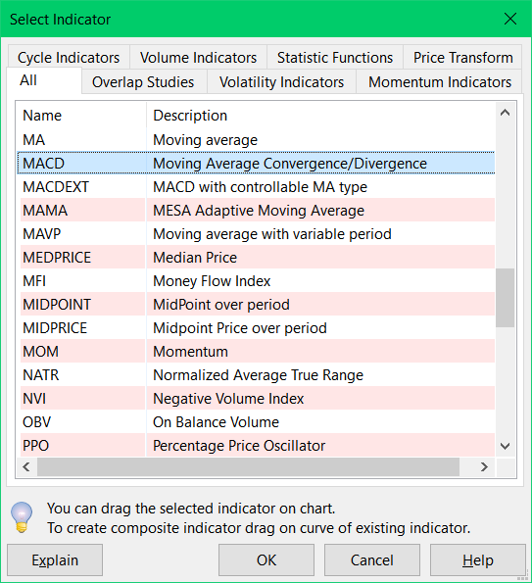Screen dimensions: 532x583
Task: Click 'On Balance Volume' description
Action: coord(216,422)
